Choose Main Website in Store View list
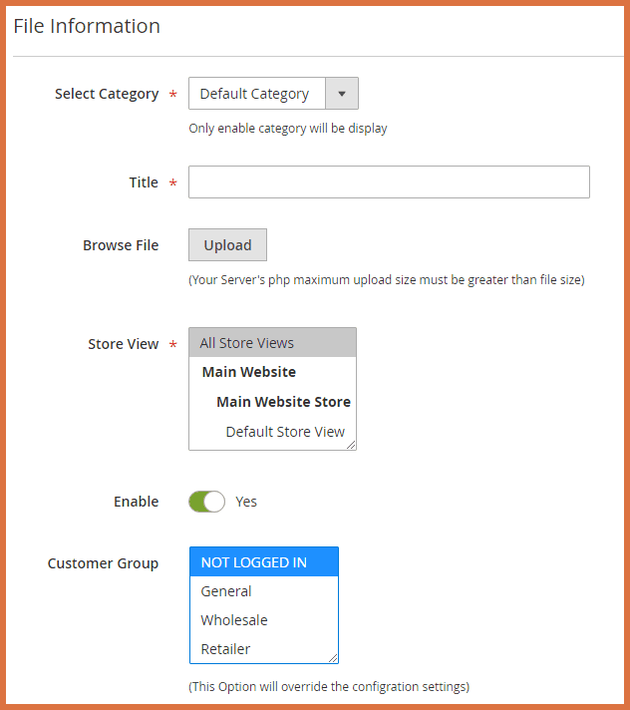 tap(249, 372)
